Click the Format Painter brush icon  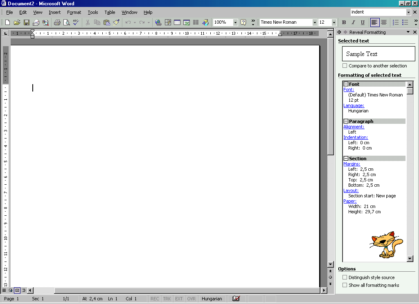(116, 22)
